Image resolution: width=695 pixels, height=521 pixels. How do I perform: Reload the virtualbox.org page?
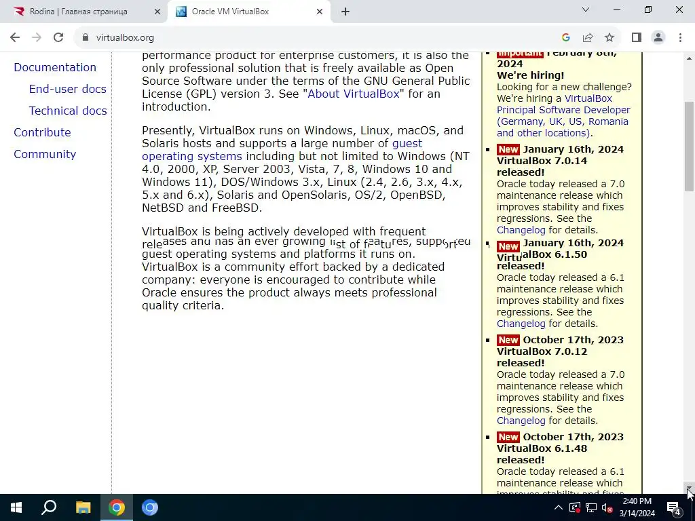58,38
